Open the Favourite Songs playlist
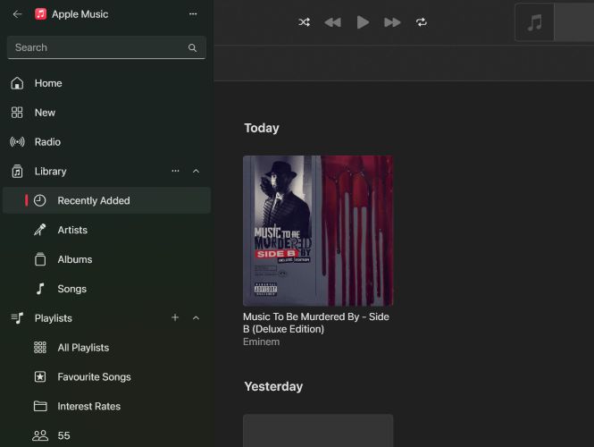Viewport: 594px width, 447px height. click(x=106, y=377)
